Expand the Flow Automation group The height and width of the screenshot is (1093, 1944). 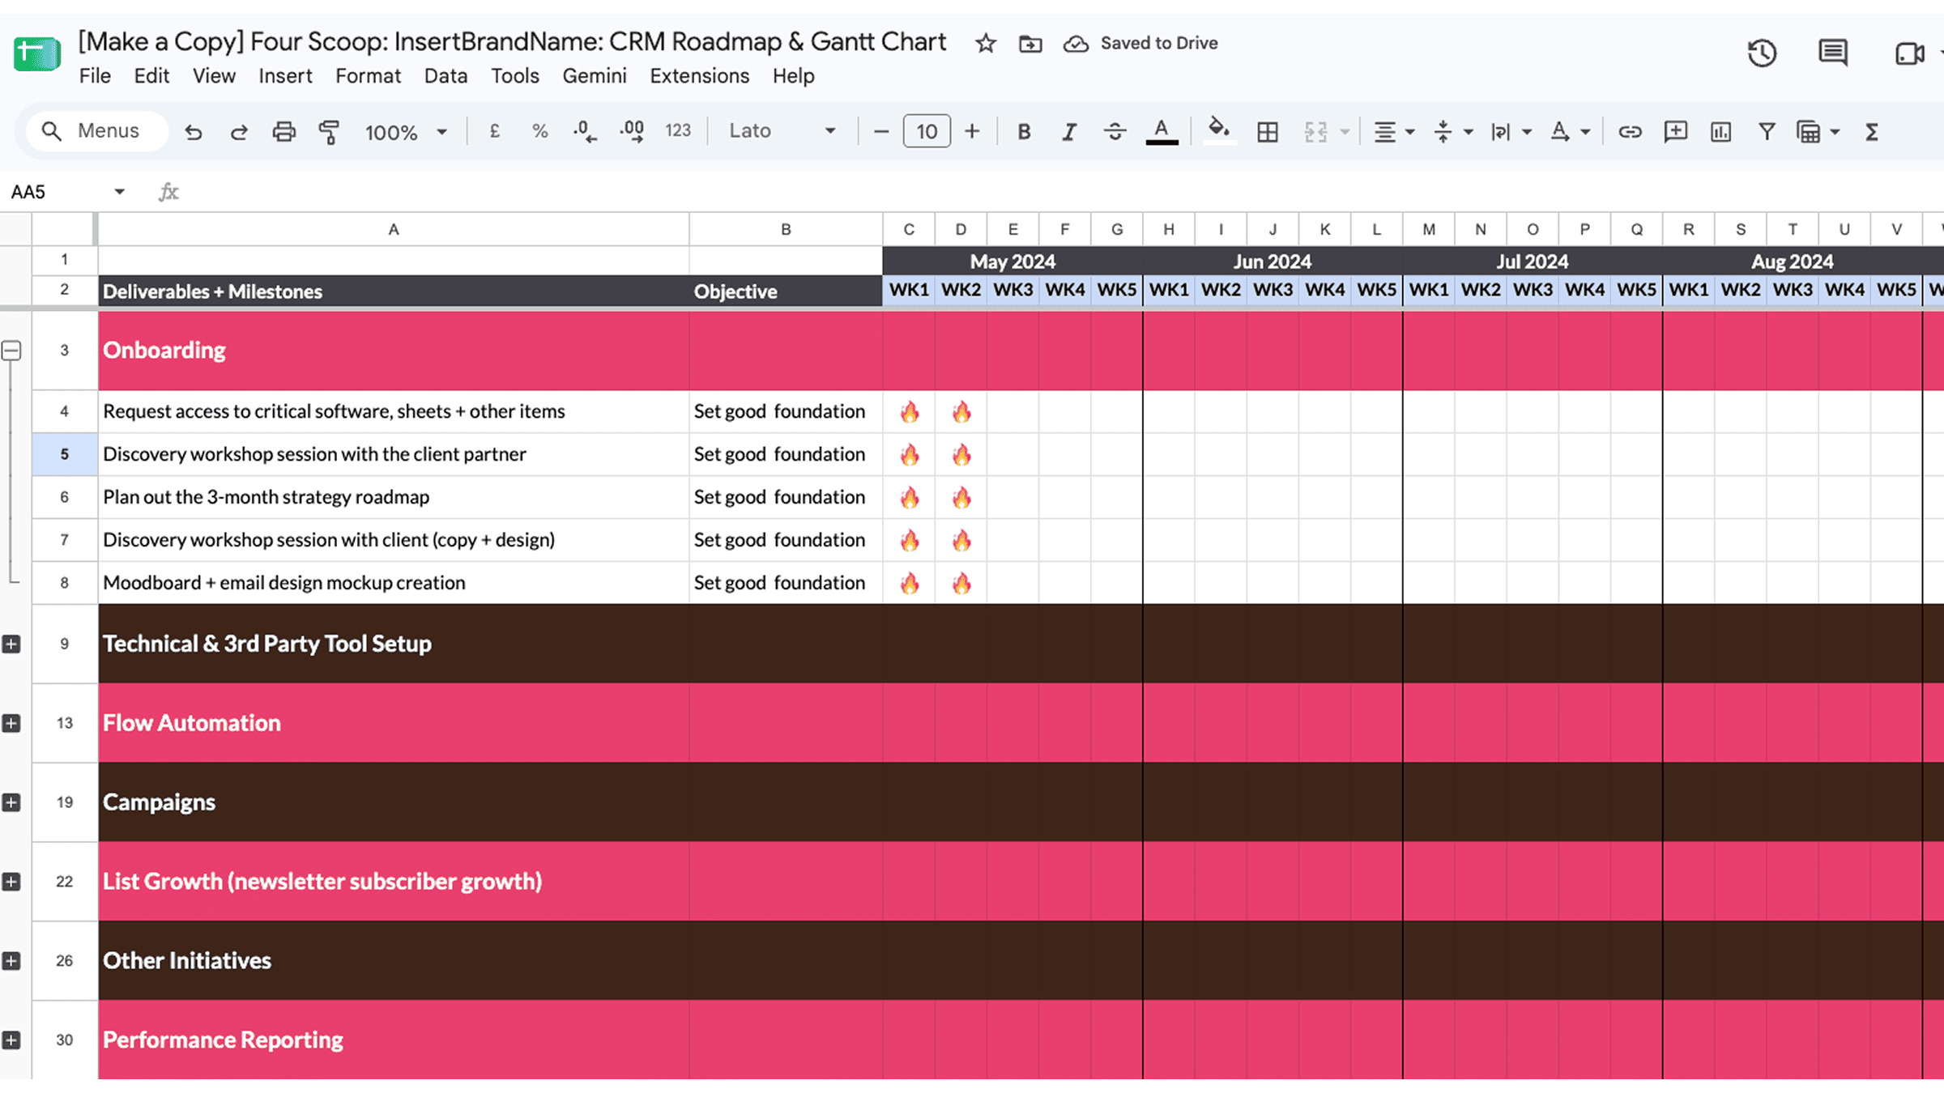pos(11,724)
